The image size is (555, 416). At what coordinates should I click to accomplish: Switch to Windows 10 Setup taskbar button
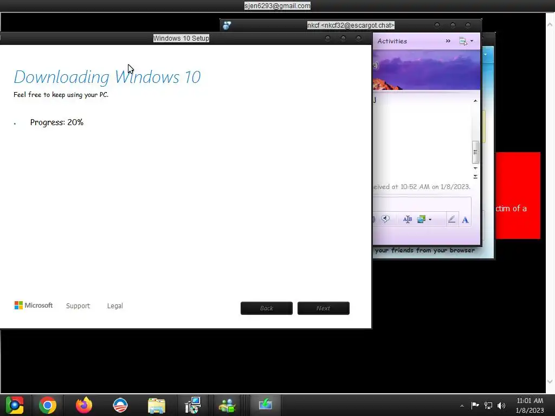pyautogui.click(x=265, y=405)
